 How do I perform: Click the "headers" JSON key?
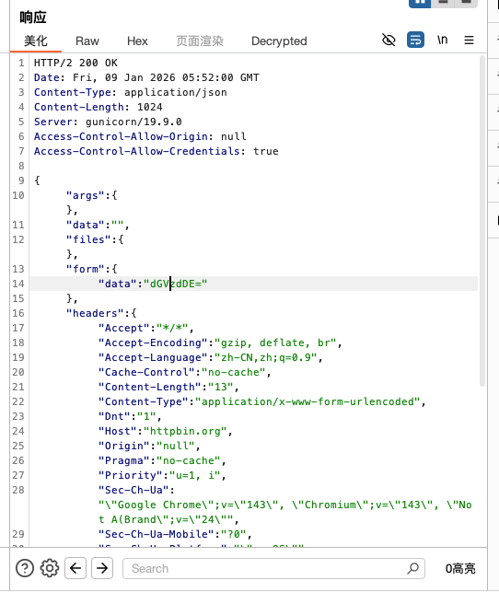tap(95, 313)
